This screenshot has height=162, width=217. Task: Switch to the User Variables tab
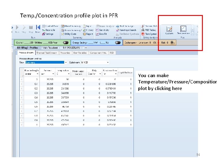point(80,53)
